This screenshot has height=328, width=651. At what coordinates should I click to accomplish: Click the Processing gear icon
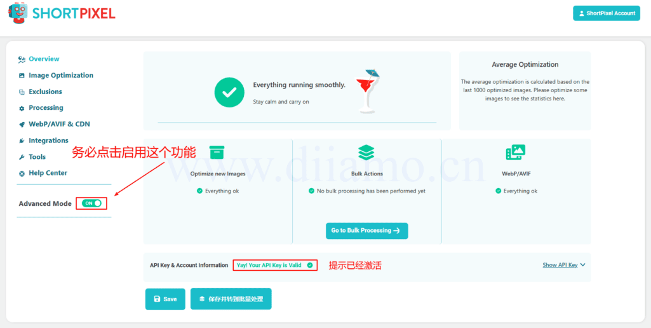click(x=22, y=108)
